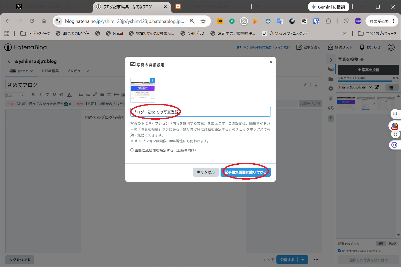Image resolution: width=401 pixels, height=267 pixels.
Task: Click the bold formatting icon
Action: coord(33,95)
